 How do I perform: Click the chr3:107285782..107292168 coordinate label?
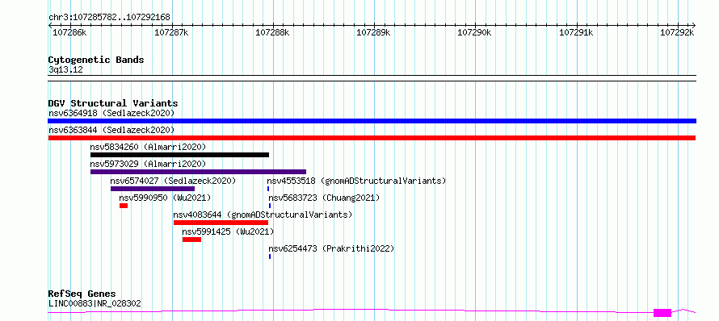point(109,17)
